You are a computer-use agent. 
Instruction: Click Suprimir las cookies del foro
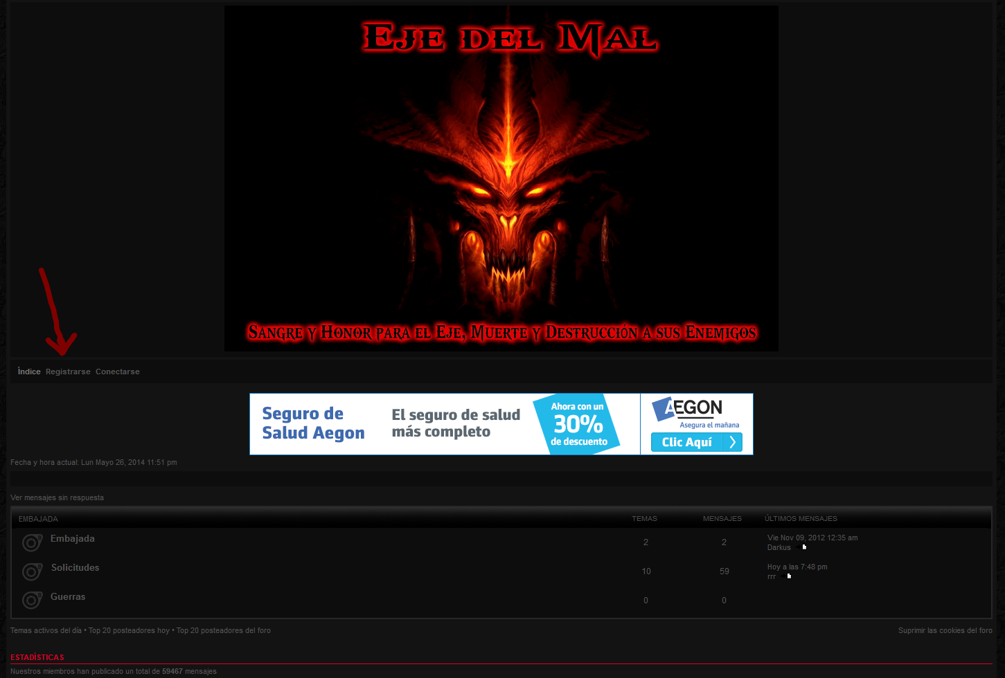click(x=945, y=630)
